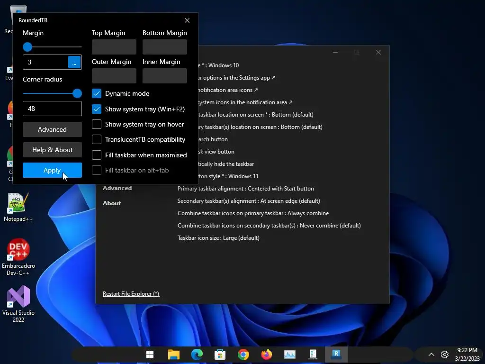Click the Top Margin field
The height and width of the screenshot is (364, 485).
114,47
